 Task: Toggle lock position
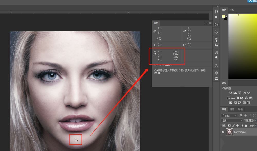click(237, 126)
